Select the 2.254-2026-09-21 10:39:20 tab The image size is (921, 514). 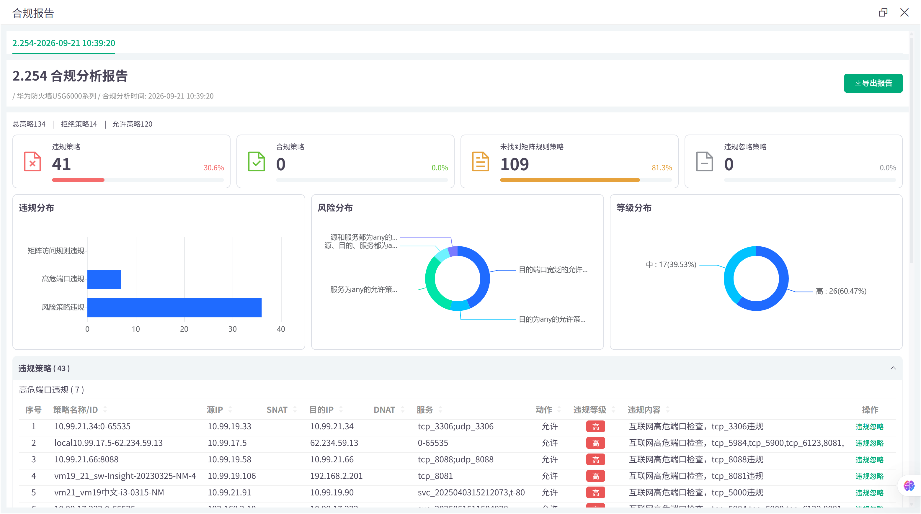(x=64, y=43)
